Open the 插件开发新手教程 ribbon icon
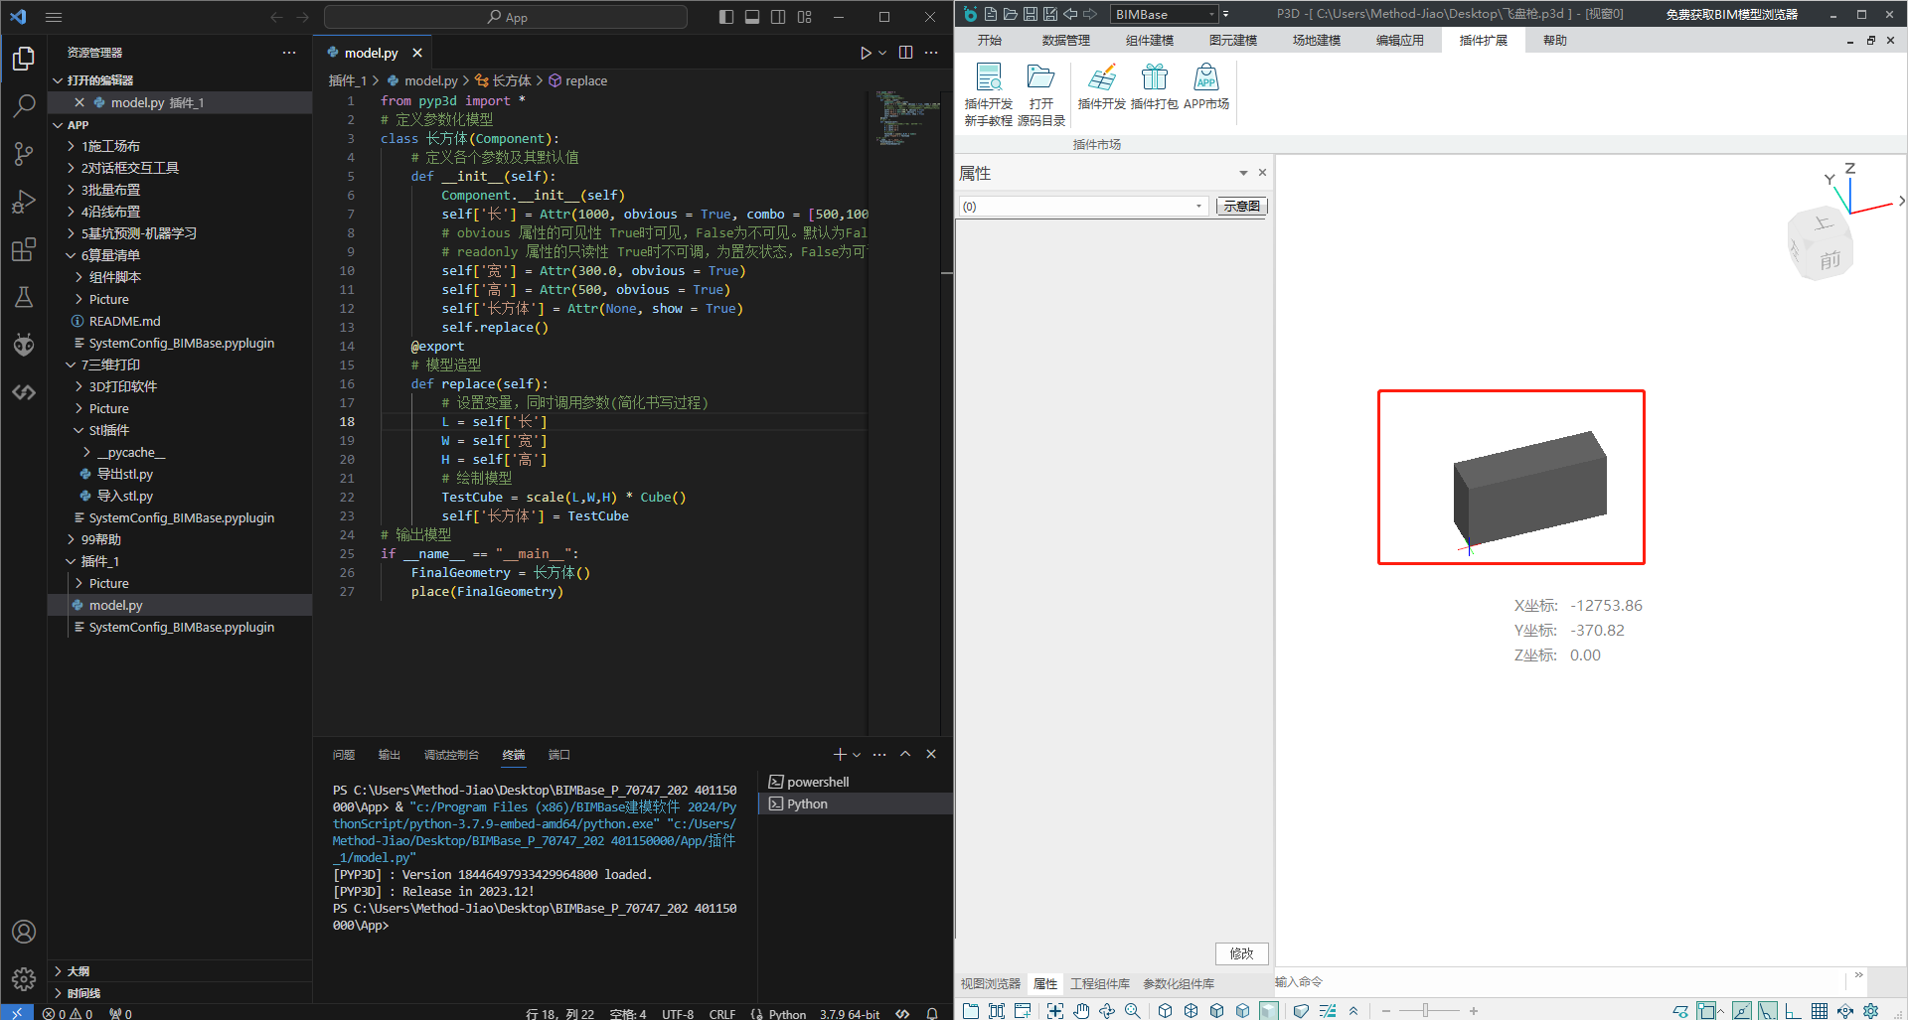The width and height of the screenshot is (1908, 1020). pos(989,78)
